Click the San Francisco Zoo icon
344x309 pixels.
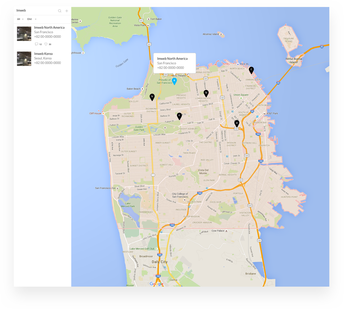[x=117, y=188]
